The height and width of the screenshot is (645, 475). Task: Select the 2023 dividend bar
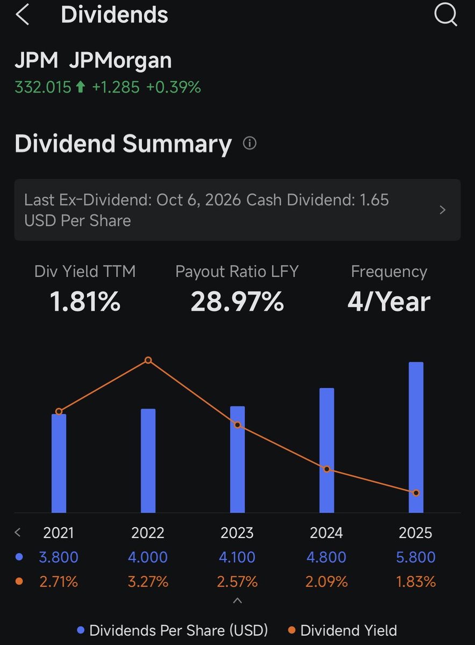[237, 460]
